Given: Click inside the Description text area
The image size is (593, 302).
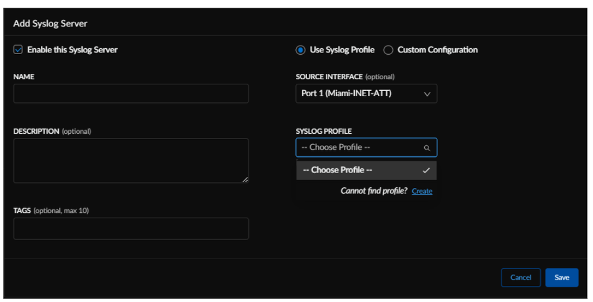Looking at the screenshot, I should 131,161.
